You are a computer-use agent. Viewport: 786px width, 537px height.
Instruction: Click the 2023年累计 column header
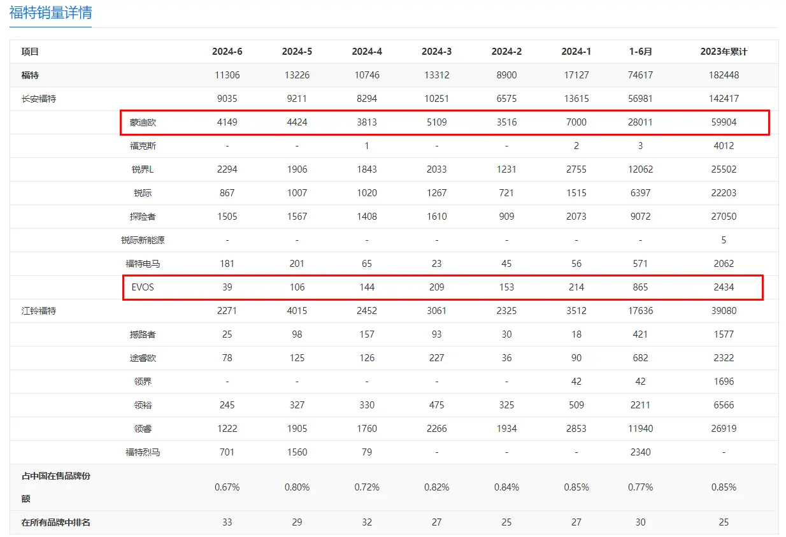pyautogui.click(x=724, y=52)
